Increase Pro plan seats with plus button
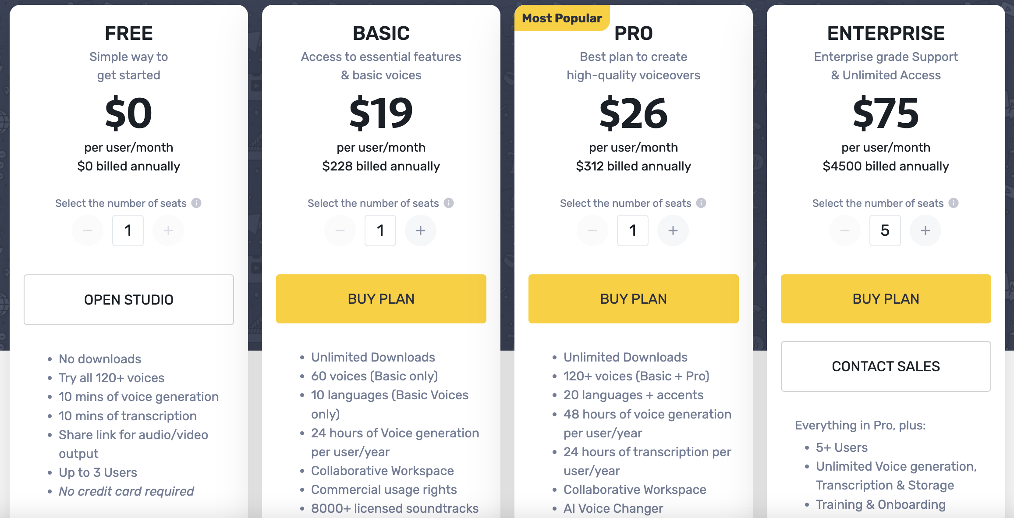Screen dimensions: 1014x518 (x=673, y=231)
